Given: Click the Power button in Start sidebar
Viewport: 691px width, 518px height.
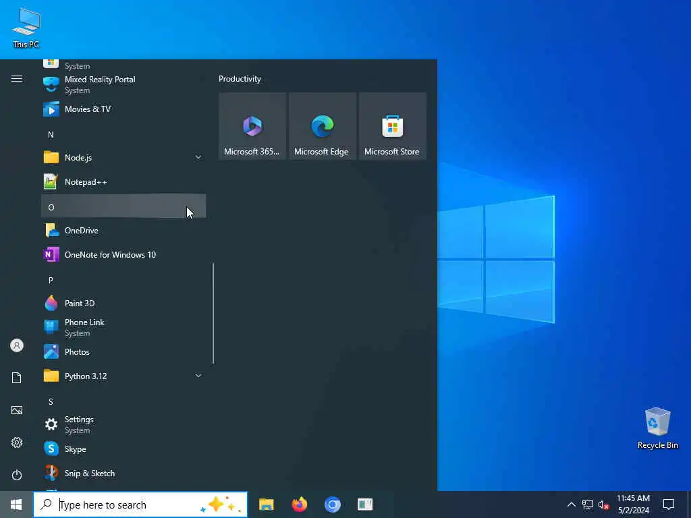Looking at the screenshot, I should (x=17, y=475).
